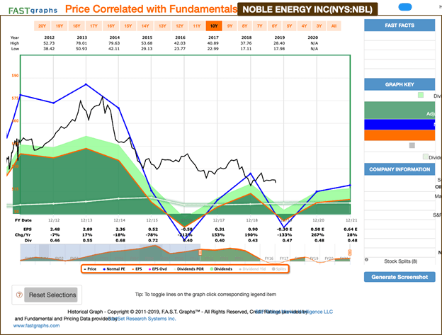The height and width of the screenshot is (335, 442).
Task: Select the 9Y time range tab
Action: pos(230,26)
